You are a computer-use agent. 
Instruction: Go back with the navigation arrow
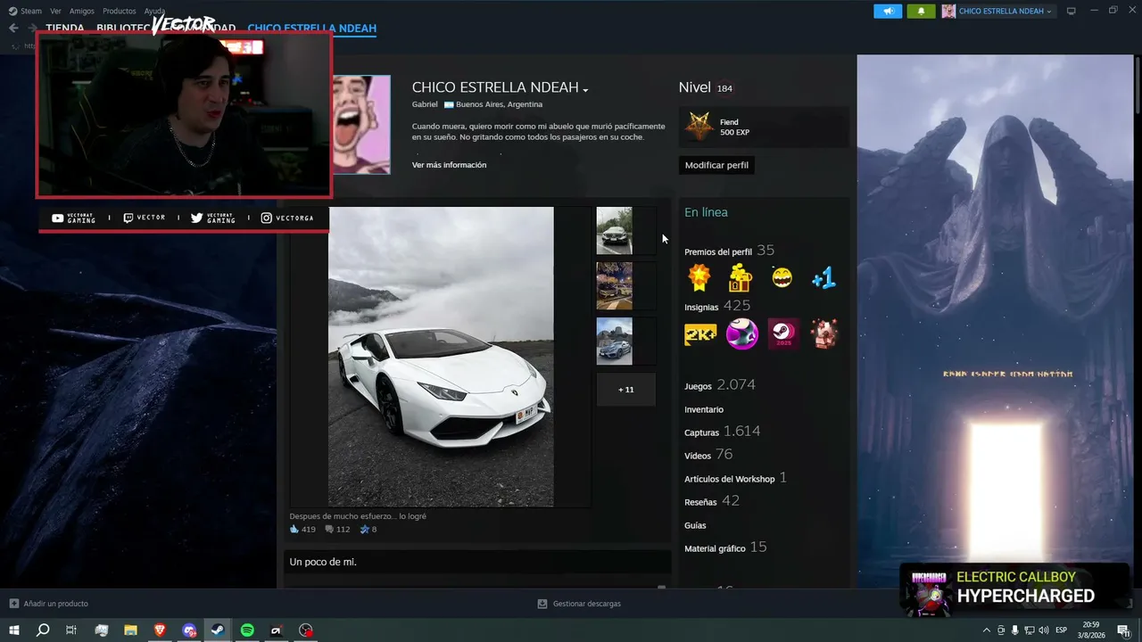[13, 29]
